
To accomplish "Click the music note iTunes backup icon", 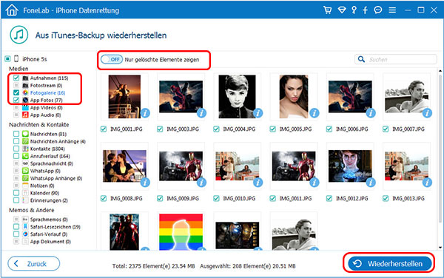I will coord(19,35).
